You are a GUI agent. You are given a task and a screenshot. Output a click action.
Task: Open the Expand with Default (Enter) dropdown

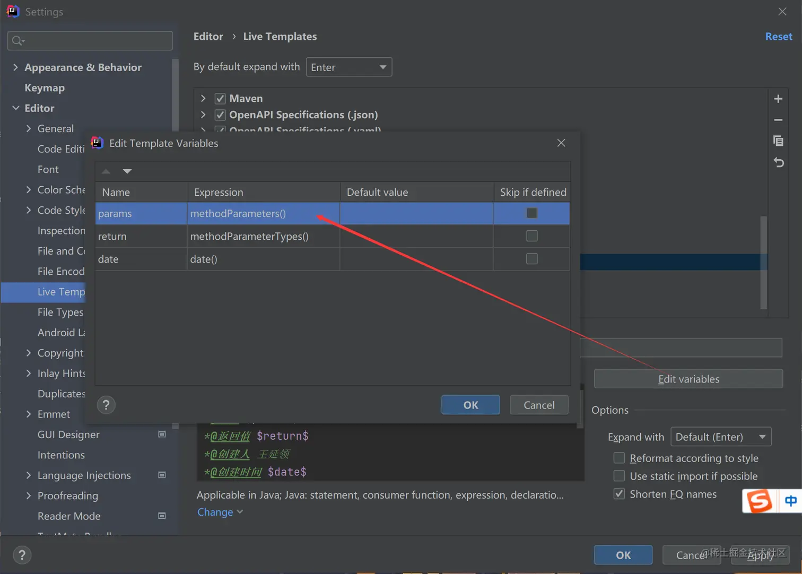[721, 437]
